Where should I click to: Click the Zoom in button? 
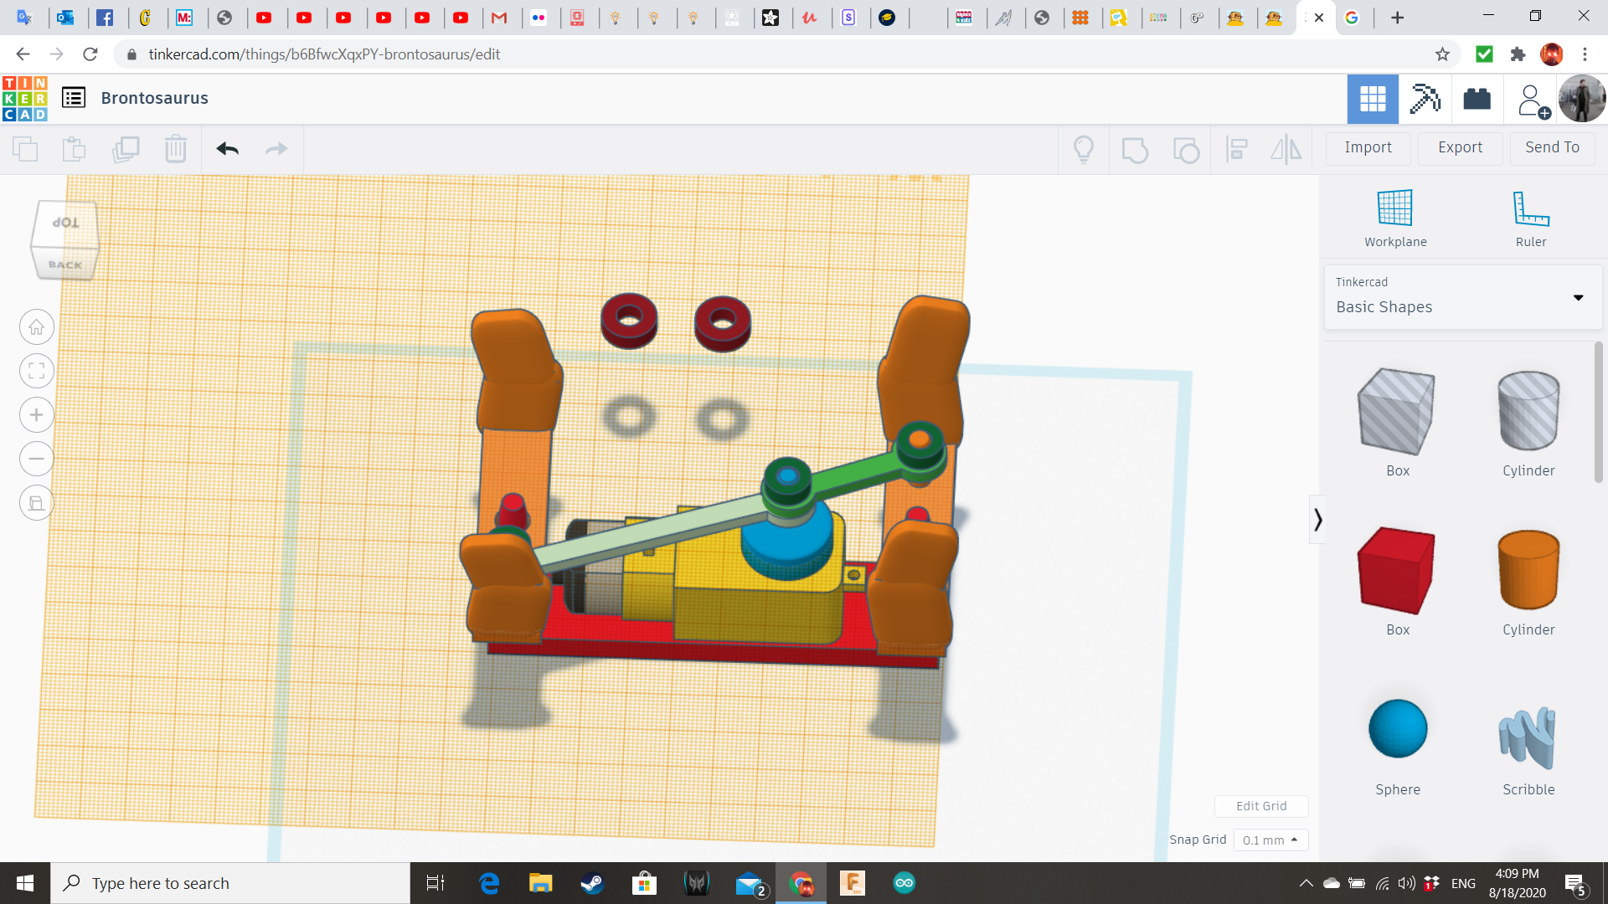pos(36,415)
